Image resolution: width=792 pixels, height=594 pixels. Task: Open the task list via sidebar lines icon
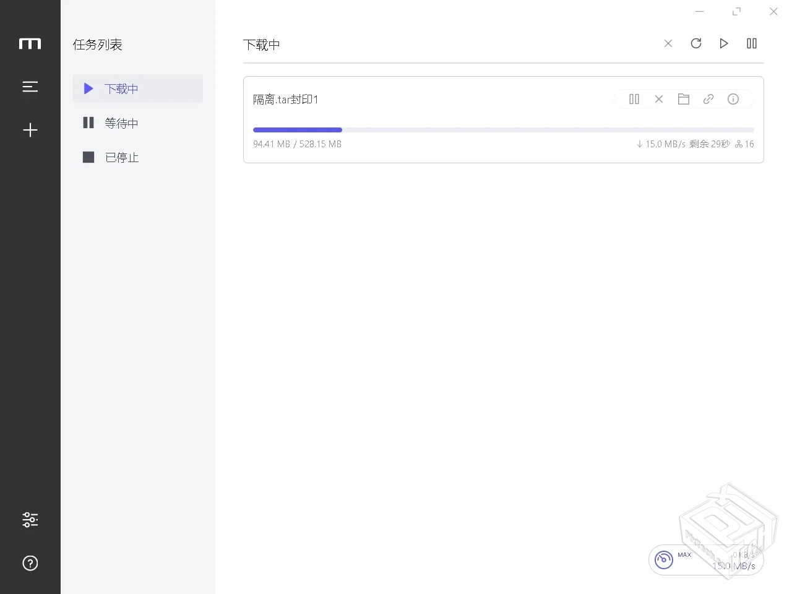(30, 87)
